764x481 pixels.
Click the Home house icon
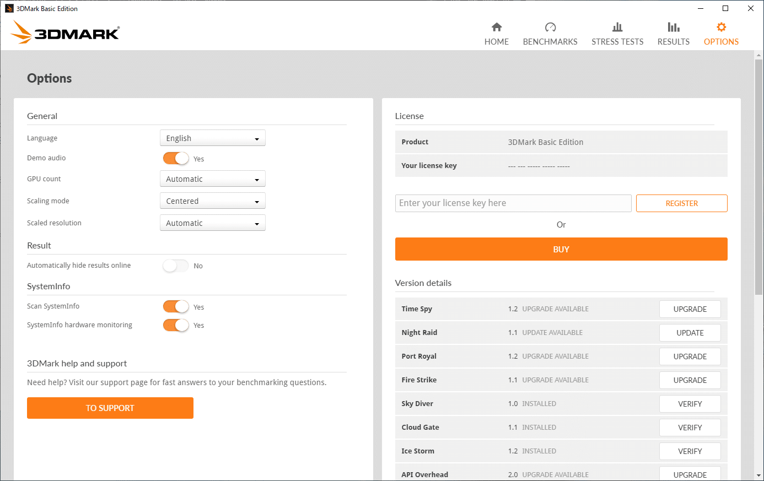[497, 27]
